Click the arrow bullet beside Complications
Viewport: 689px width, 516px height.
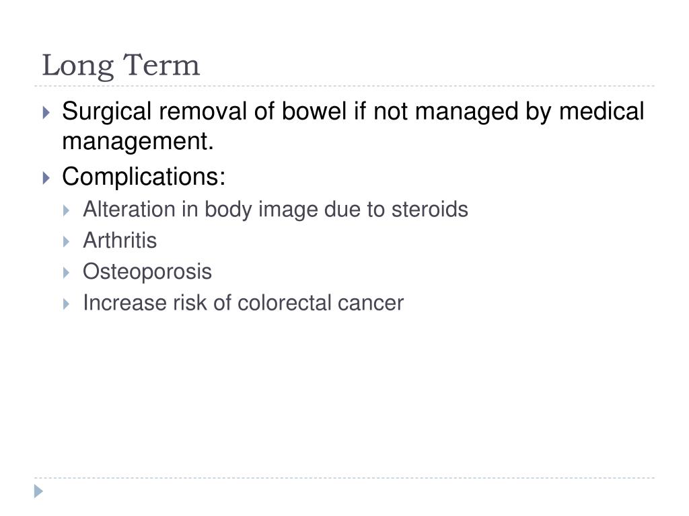[x=46, y=177]
